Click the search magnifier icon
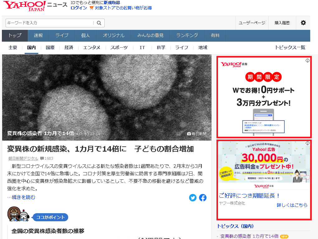Screen dimensions: 318x239 click(99, 23)
